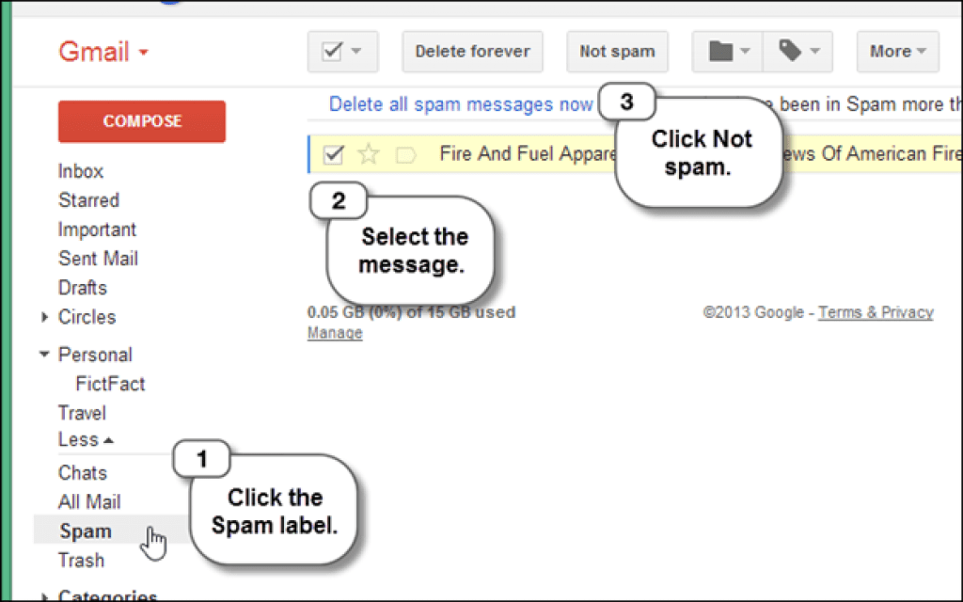Select the FictFact nested label
This screenshot has width=963, height=602.
click(110, 384)
